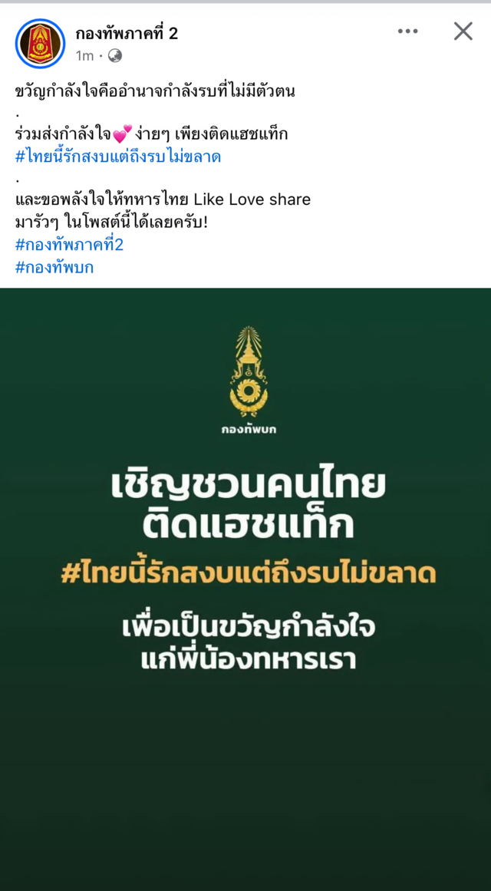Click the caption line containing Like Love share
This screenshot has height=891, width=491.
tap(163, 200)
